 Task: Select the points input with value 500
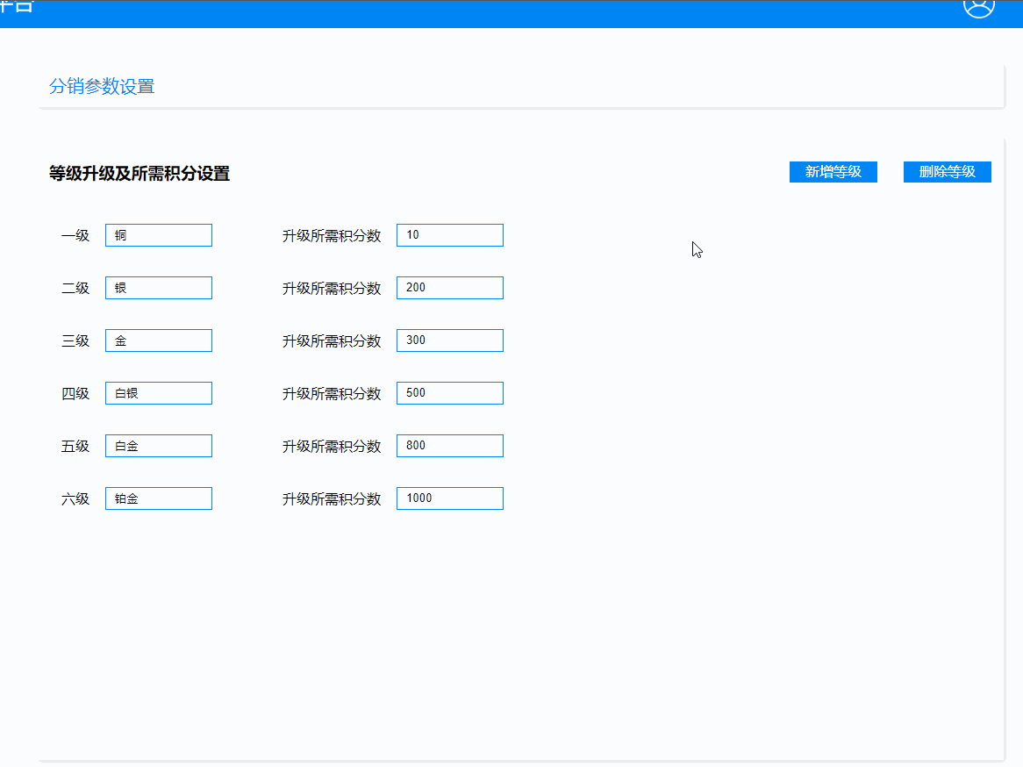449,392
